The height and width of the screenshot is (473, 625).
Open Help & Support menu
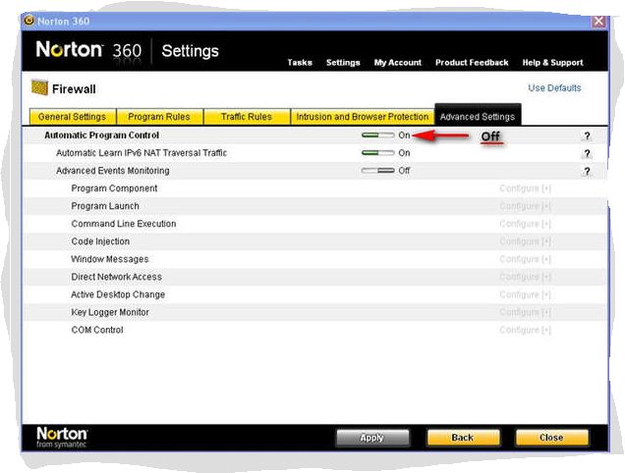553,63
